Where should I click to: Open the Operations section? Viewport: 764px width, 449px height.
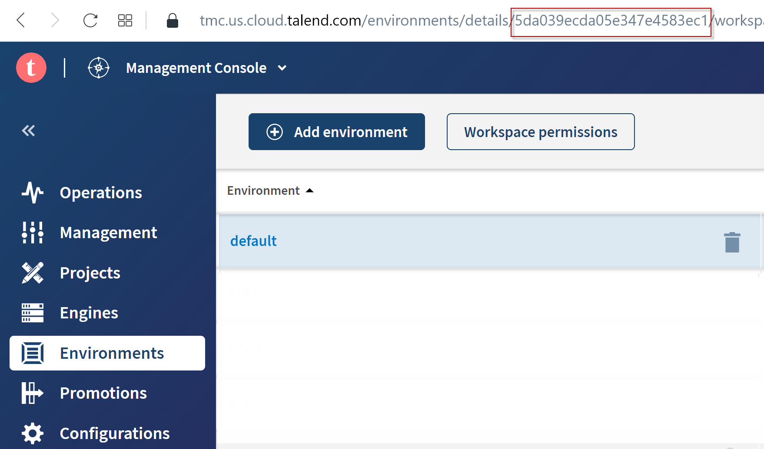pos(101,193)
